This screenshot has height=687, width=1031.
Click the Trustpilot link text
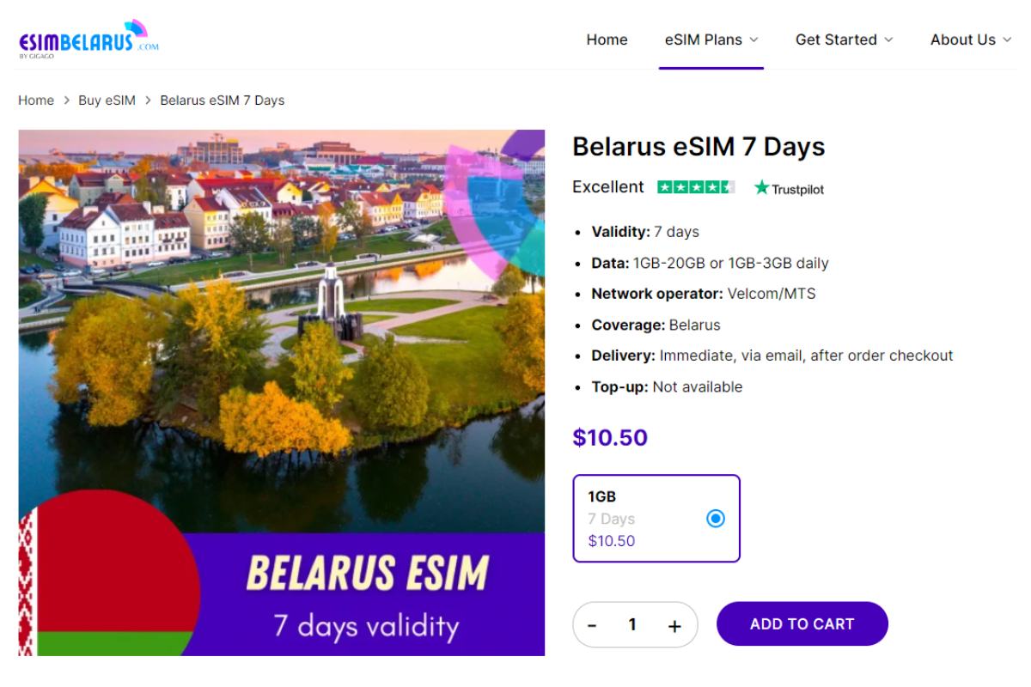[796, 188]
